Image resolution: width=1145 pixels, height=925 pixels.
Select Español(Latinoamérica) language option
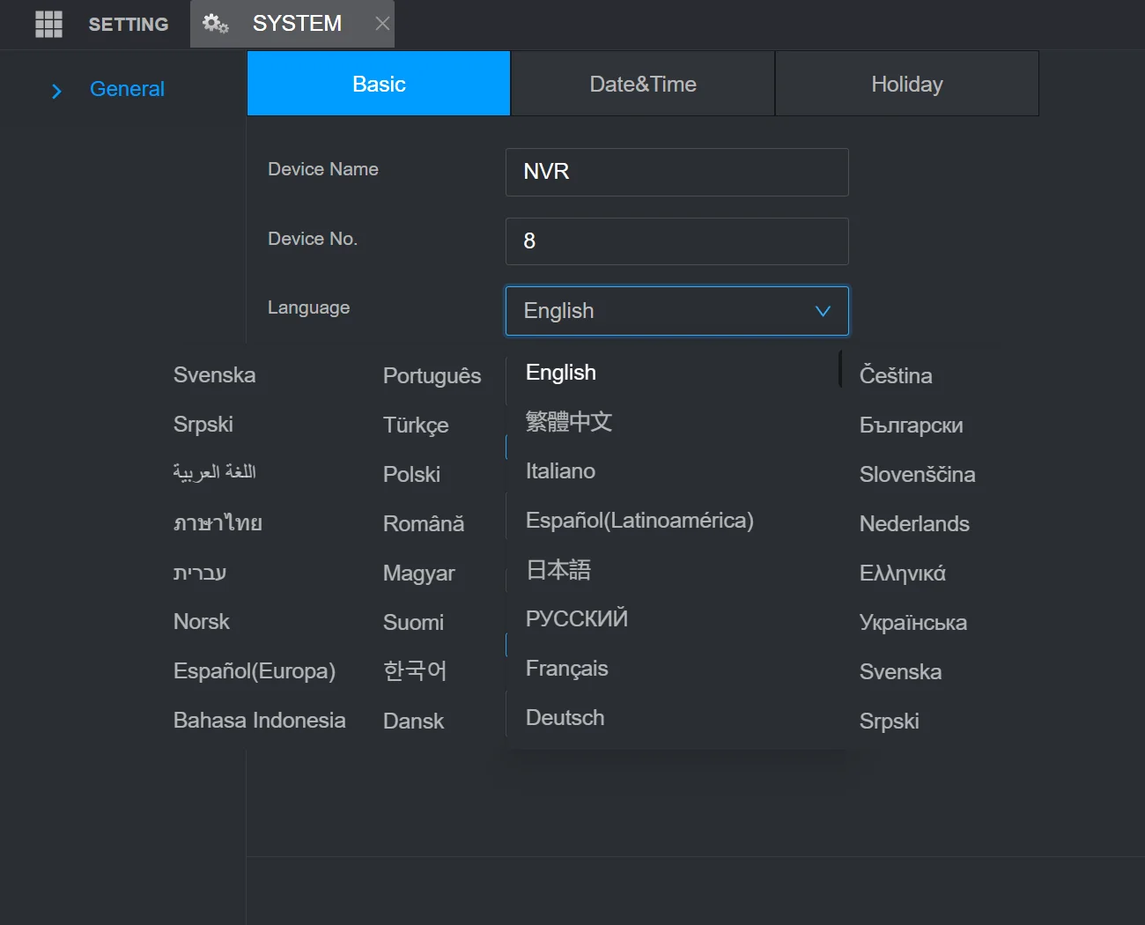point(639,520)
